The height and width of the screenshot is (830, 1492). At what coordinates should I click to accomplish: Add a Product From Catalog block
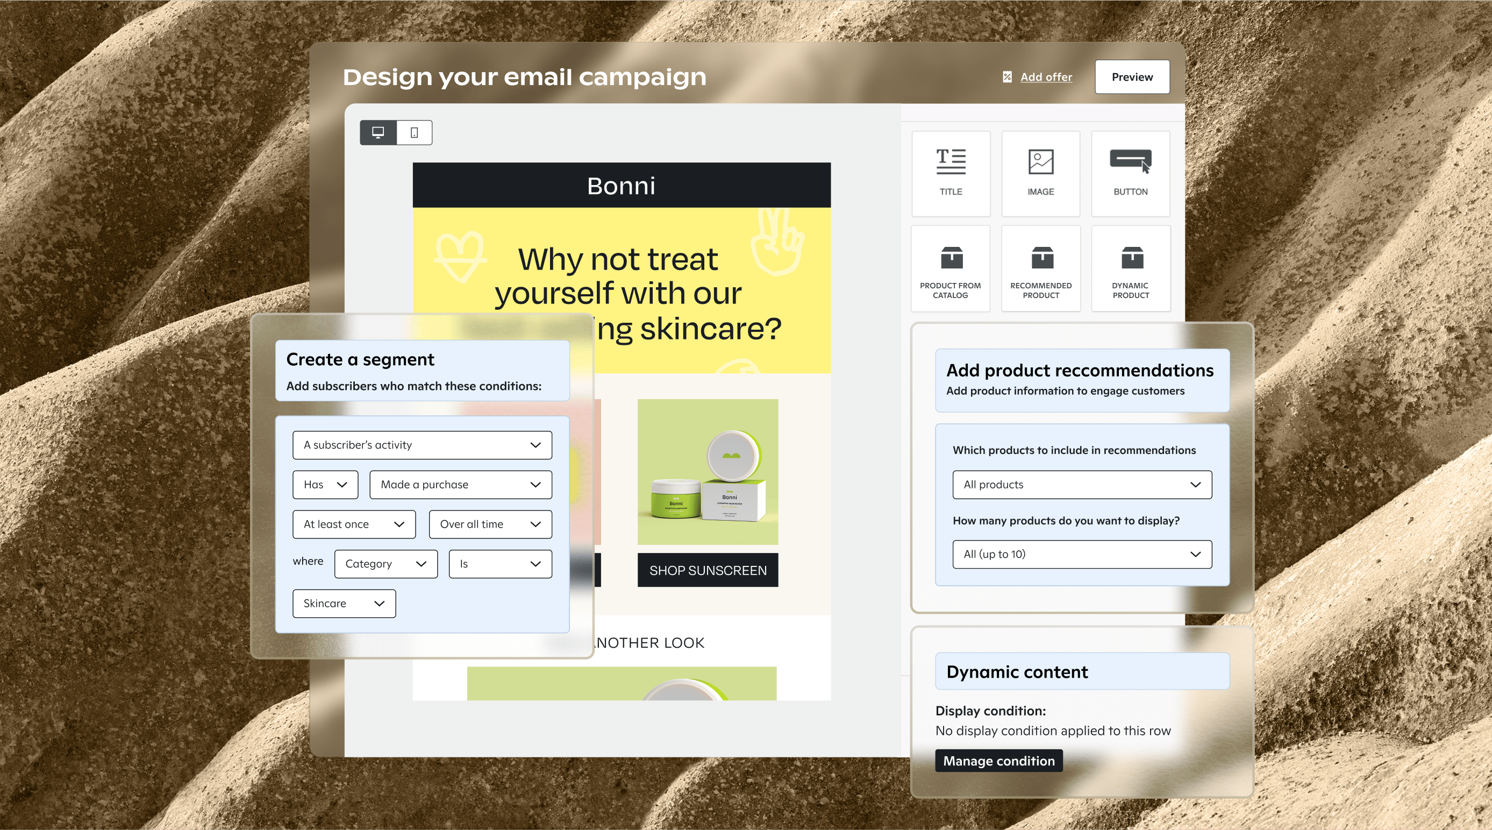pos(950,269)
